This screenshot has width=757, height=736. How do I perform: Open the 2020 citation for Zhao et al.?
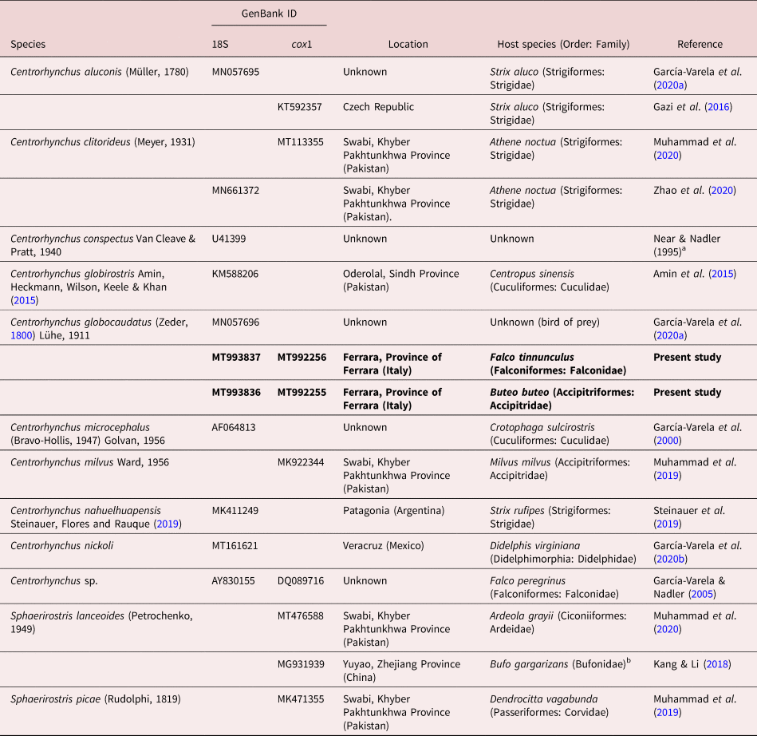718,190
